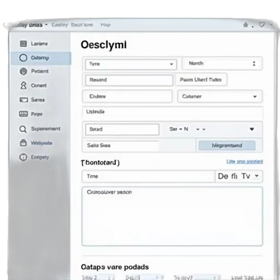Image resolution: width=280 pixels, height=280 pixels.
Task: Click the shield icon in top bar
Action: click(x=262, y=25)
